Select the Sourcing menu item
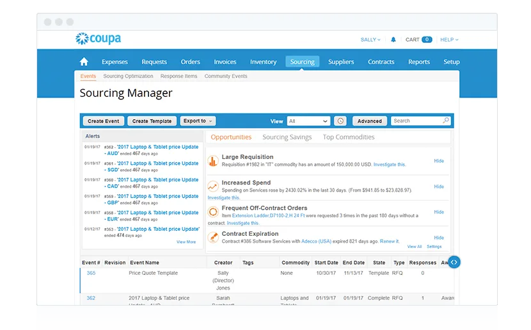Image resolution: width=531 pixels, height=330 pixels. point(302,62)
